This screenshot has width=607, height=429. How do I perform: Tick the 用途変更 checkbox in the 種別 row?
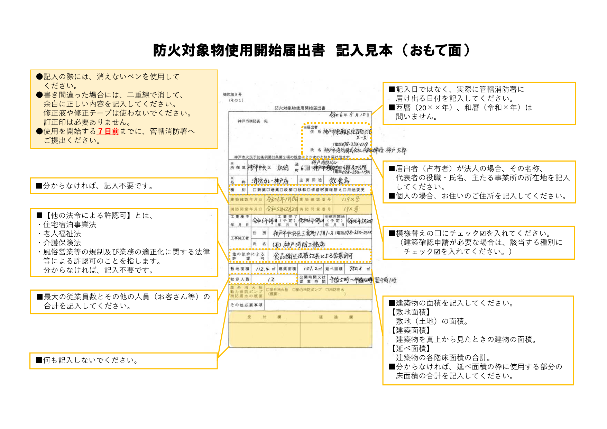tap(344, 190)
